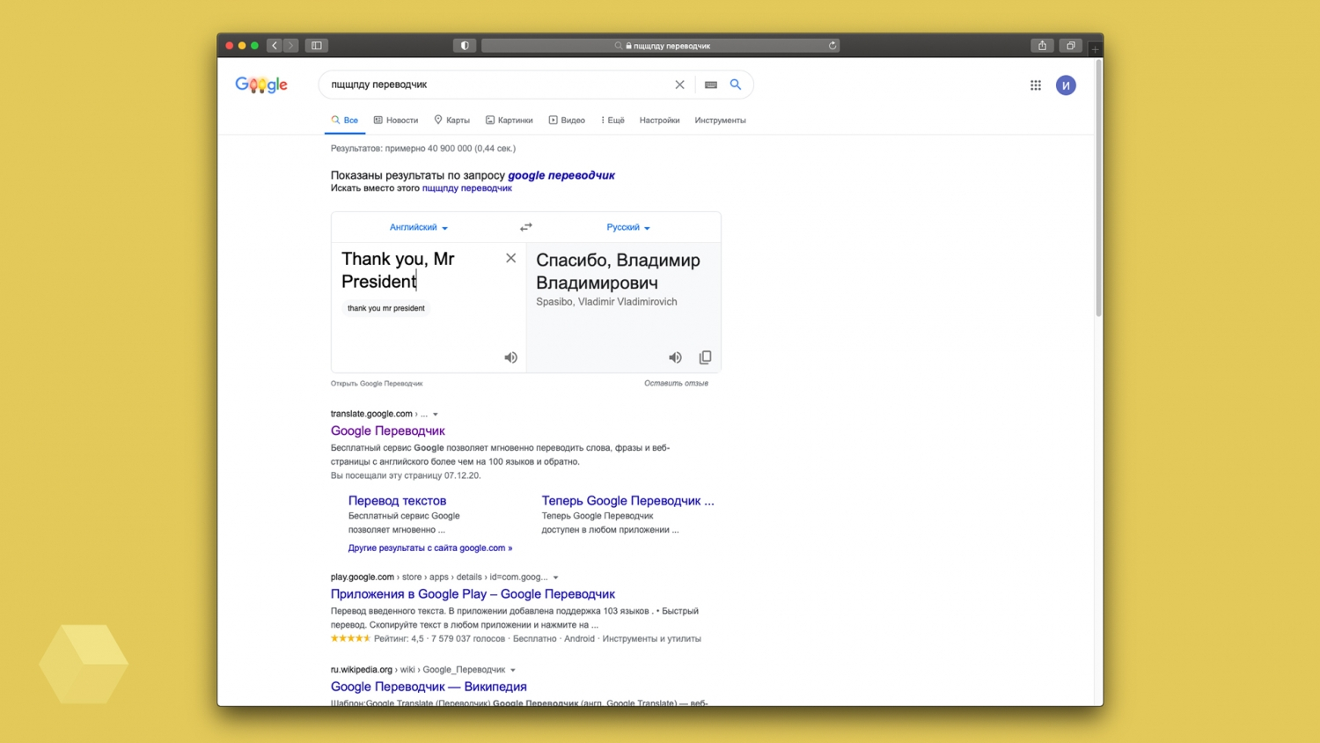Switch to the Картинки tab
The height and width of the screenshot is (743, 1320).
click(x=510, y=121)
